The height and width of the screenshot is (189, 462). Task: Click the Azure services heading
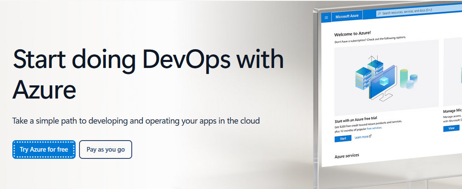click(x=347, y=156)
